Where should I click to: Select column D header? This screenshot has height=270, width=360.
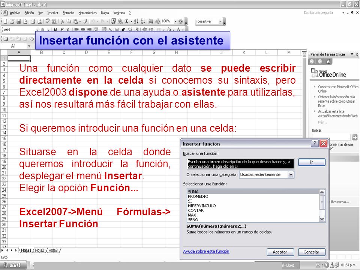86,52
